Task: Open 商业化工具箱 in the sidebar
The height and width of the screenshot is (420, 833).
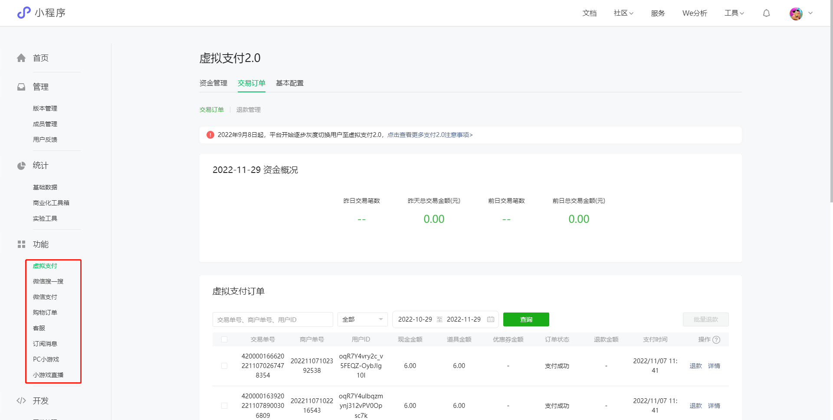Action: point(51,203)
